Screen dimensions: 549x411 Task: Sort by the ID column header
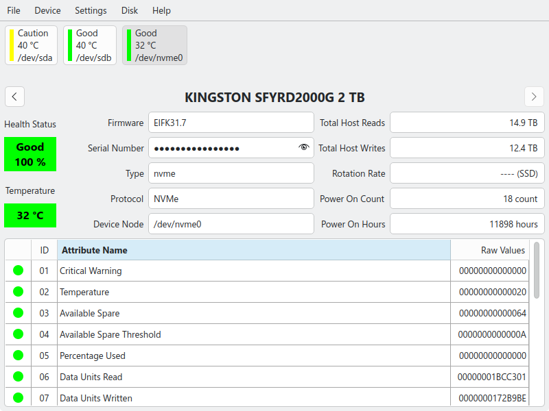pos(44,250)
